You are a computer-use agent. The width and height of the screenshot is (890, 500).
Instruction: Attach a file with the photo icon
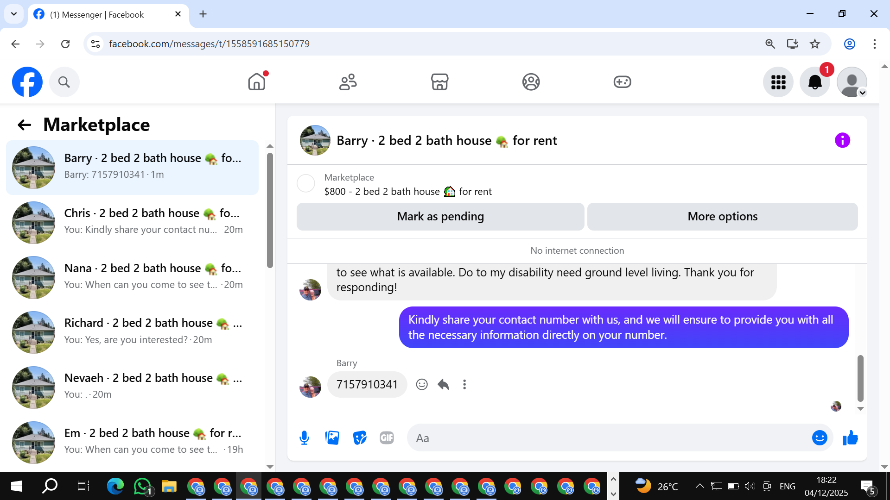pos(332,437)
